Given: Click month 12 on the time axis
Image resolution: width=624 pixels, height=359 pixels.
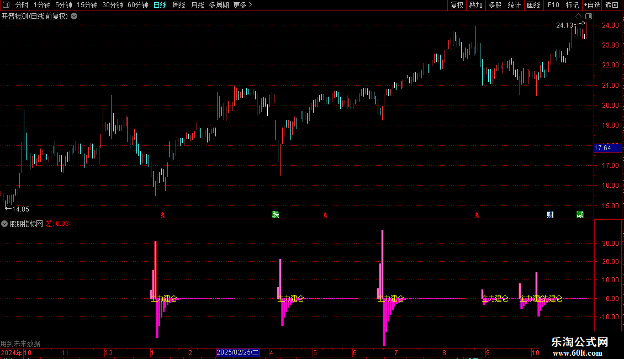Looking at the screenshot, I should coord(109,352).
